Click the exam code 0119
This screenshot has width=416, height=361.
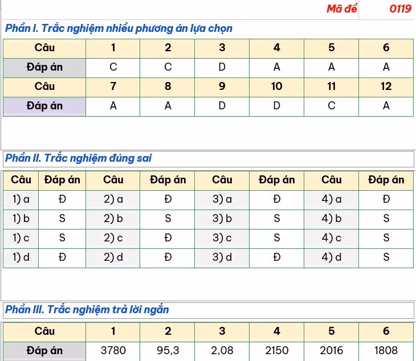click(401, 9)
